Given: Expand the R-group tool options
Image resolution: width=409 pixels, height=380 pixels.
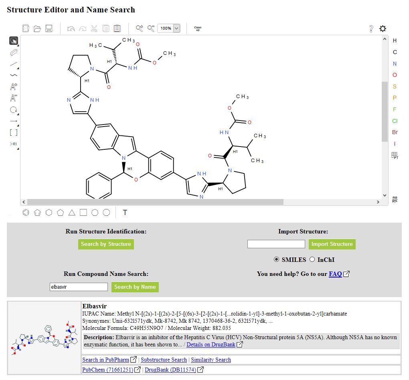Looking at the screenshot, I should [18, 148].
